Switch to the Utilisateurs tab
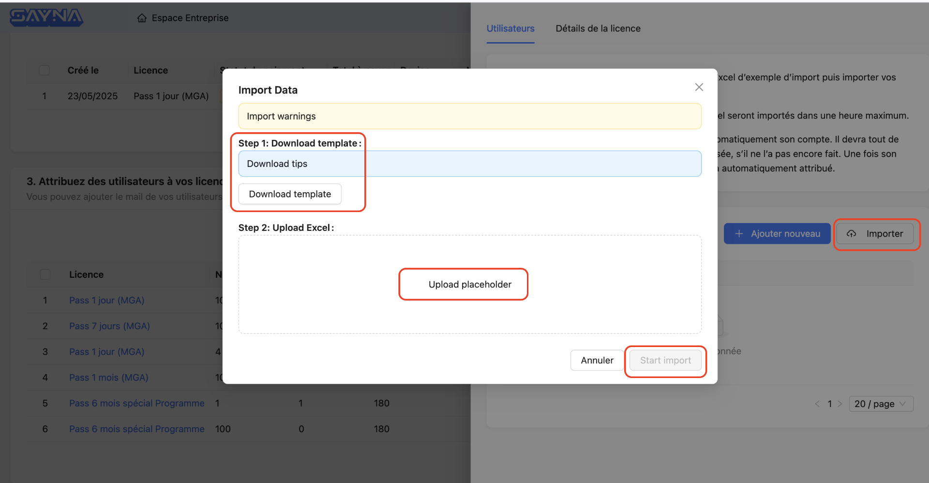Image resolution: width=929 pixels, height=483 pixels. [510, 29]
